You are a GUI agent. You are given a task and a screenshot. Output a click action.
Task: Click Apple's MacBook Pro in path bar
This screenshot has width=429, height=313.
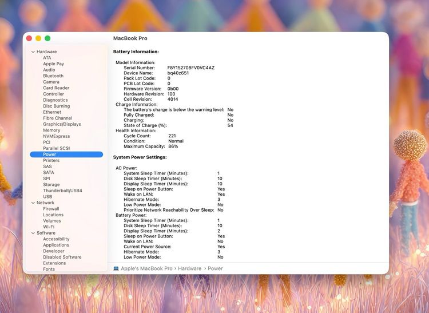[146, 268]
